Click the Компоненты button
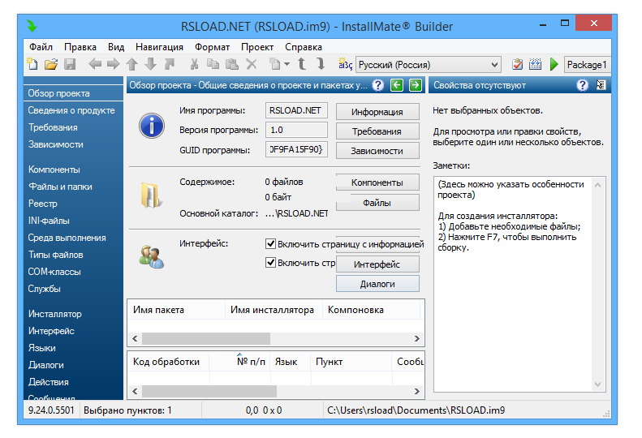Image resolution: width=642 pixels, height=438 pixels. coord(377,182)
